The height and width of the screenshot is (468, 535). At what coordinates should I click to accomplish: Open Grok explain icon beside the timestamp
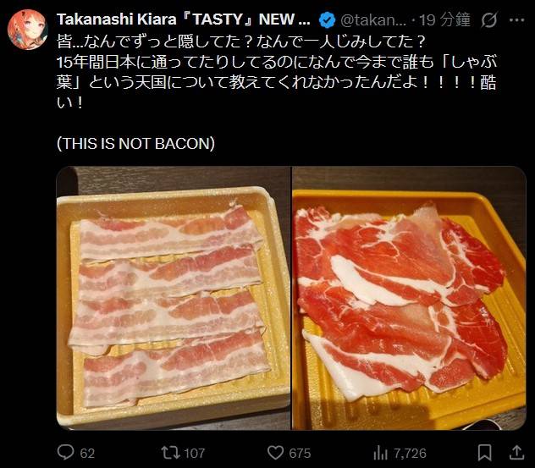point(488,19)
